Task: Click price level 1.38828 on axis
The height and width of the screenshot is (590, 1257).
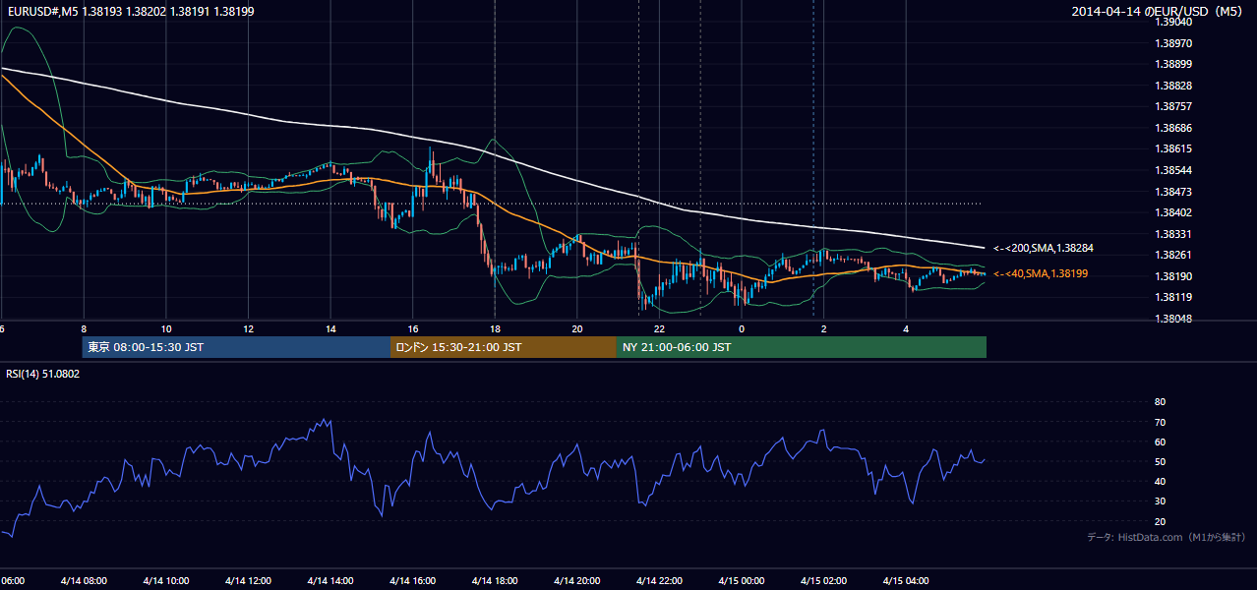Action: pos(1174,86)
